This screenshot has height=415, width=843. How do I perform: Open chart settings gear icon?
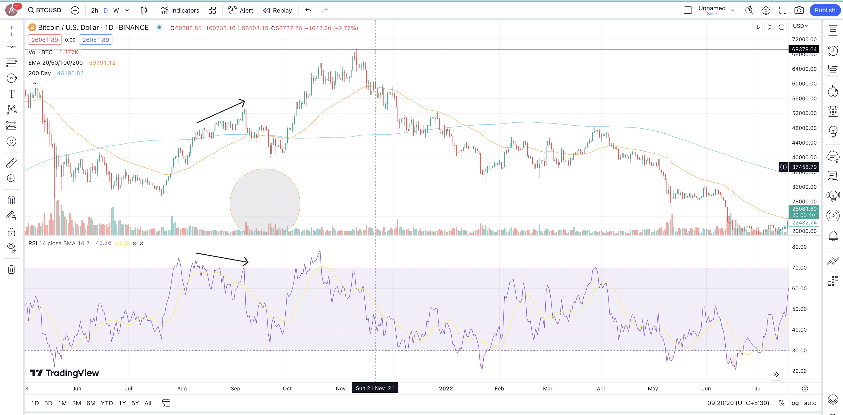[x=766, y=11]
